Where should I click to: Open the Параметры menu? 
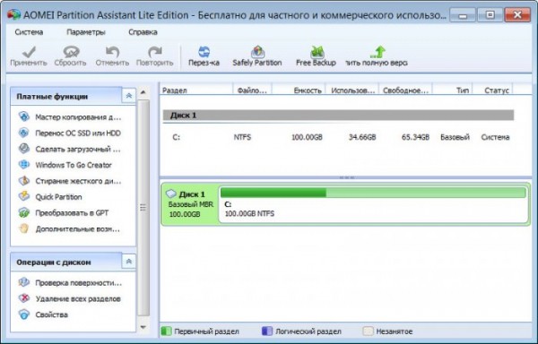(x=86, y=32)
